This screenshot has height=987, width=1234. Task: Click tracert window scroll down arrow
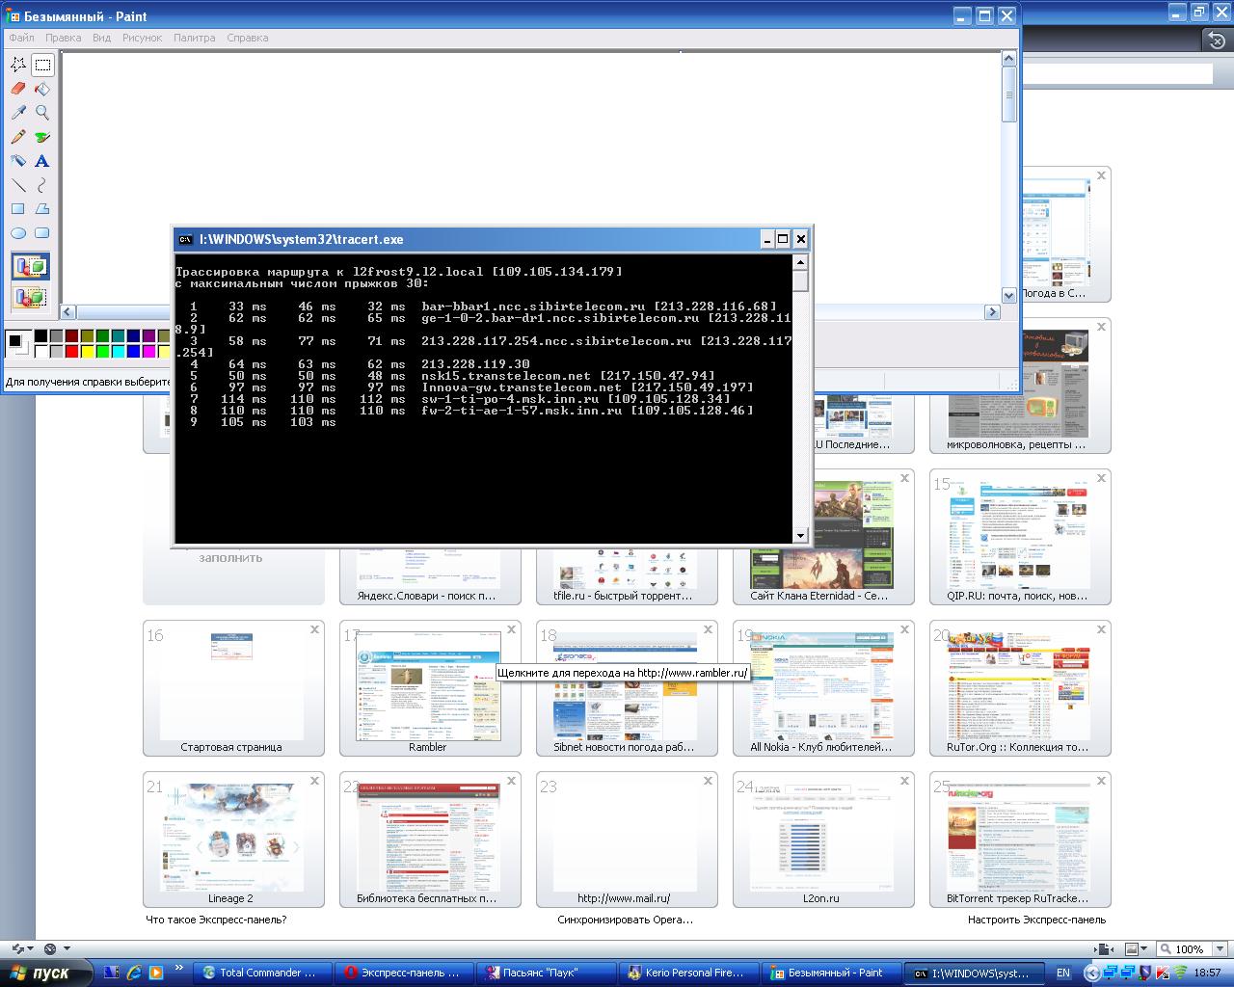click(800, 536)
